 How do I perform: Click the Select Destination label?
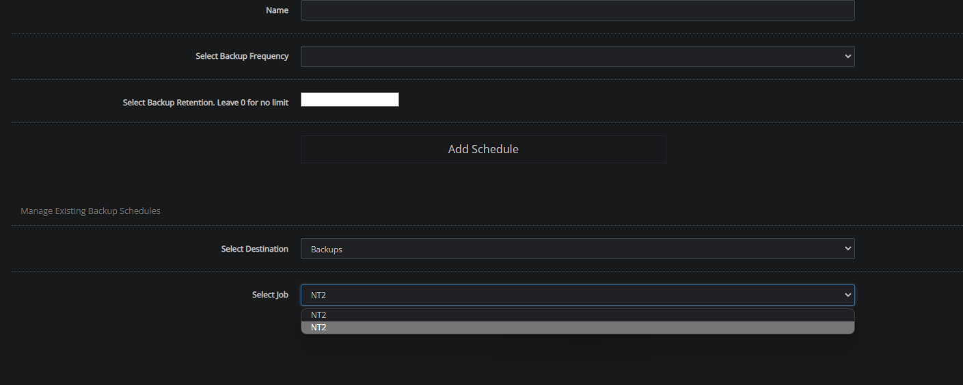point(255,249)
